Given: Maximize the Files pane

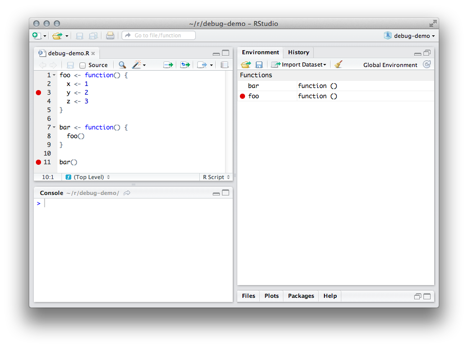Looking at the screenshot, I should 427,296.
